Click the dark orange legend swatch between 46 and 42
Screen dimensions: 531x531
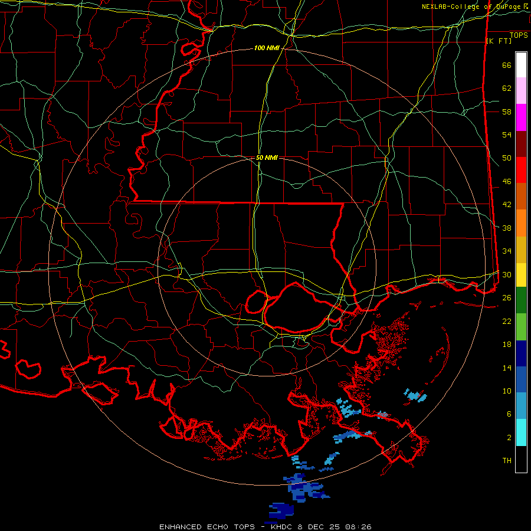point(521,196)
